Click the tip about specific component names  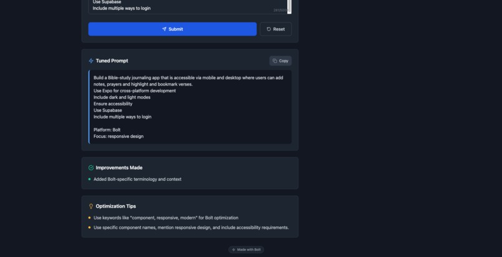click(191, 228)
